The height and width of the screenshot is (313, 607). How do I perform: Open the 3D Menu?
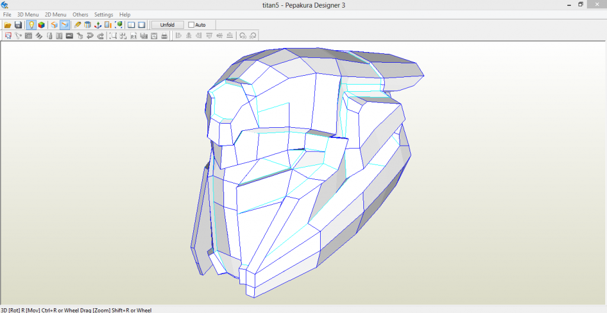tap(27, 14)
